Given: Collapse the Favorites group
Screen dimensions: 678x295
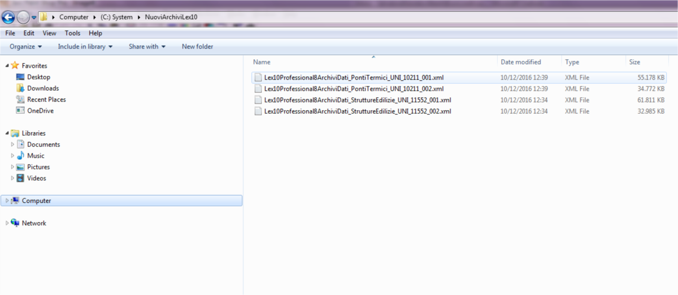Looking at the screenshot, I should (7, 66).
